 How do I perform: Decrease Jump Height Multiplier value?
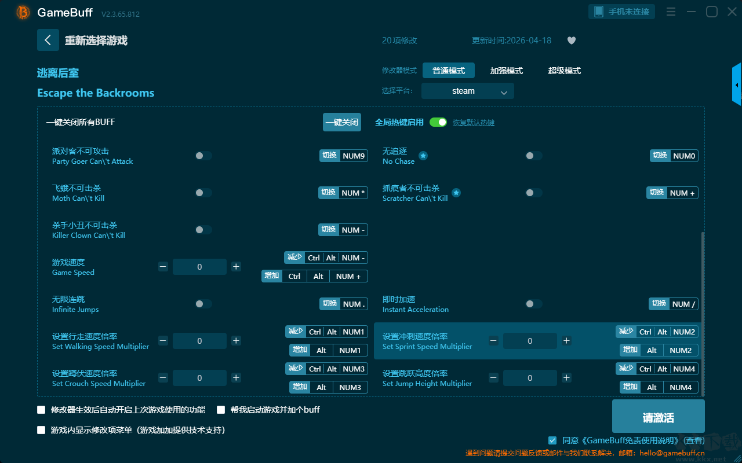[493, 378]
